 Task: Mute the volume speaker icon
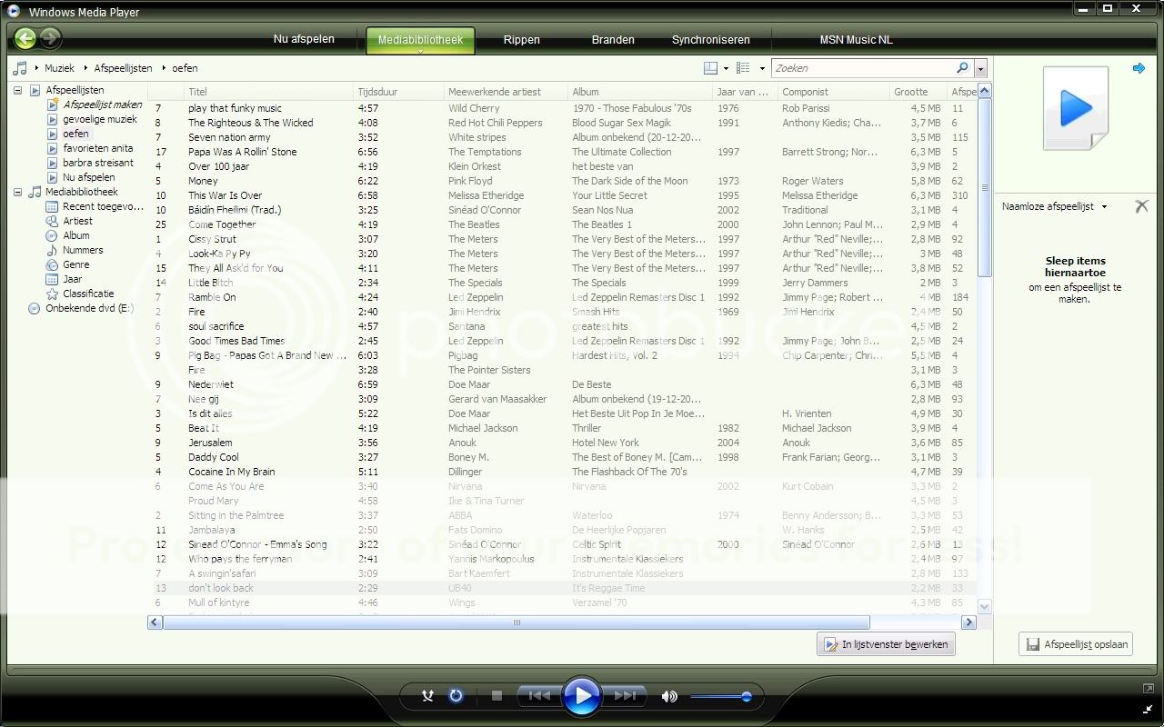pos(669,696)
